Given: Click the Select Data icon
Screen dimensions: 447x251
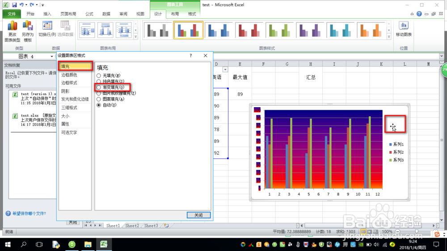Looking at the screenshot, I should (x=65, y=29).
